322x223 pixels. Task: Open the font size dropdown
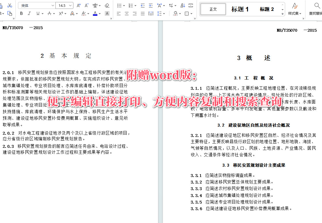pyautogui.click(x=69, y=5)
